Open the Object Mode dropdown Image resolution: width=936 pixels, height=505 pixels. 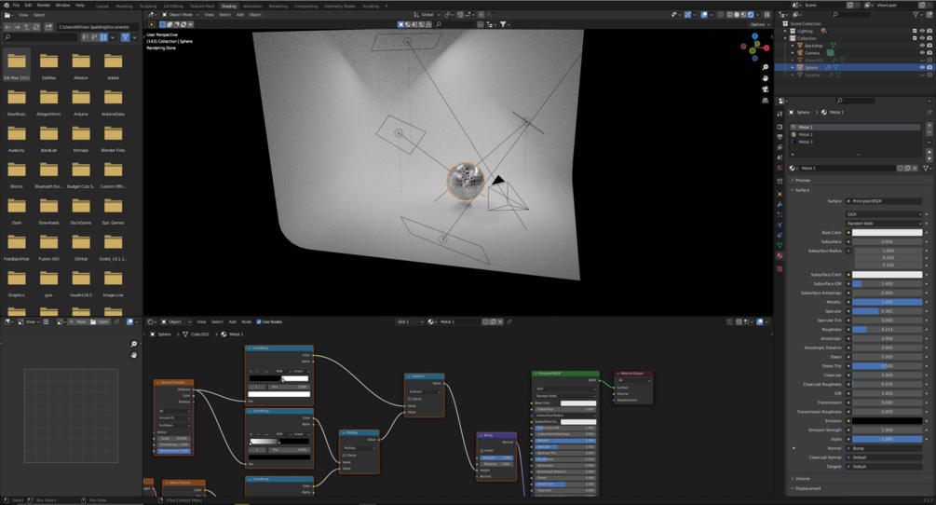coord(181,14)
